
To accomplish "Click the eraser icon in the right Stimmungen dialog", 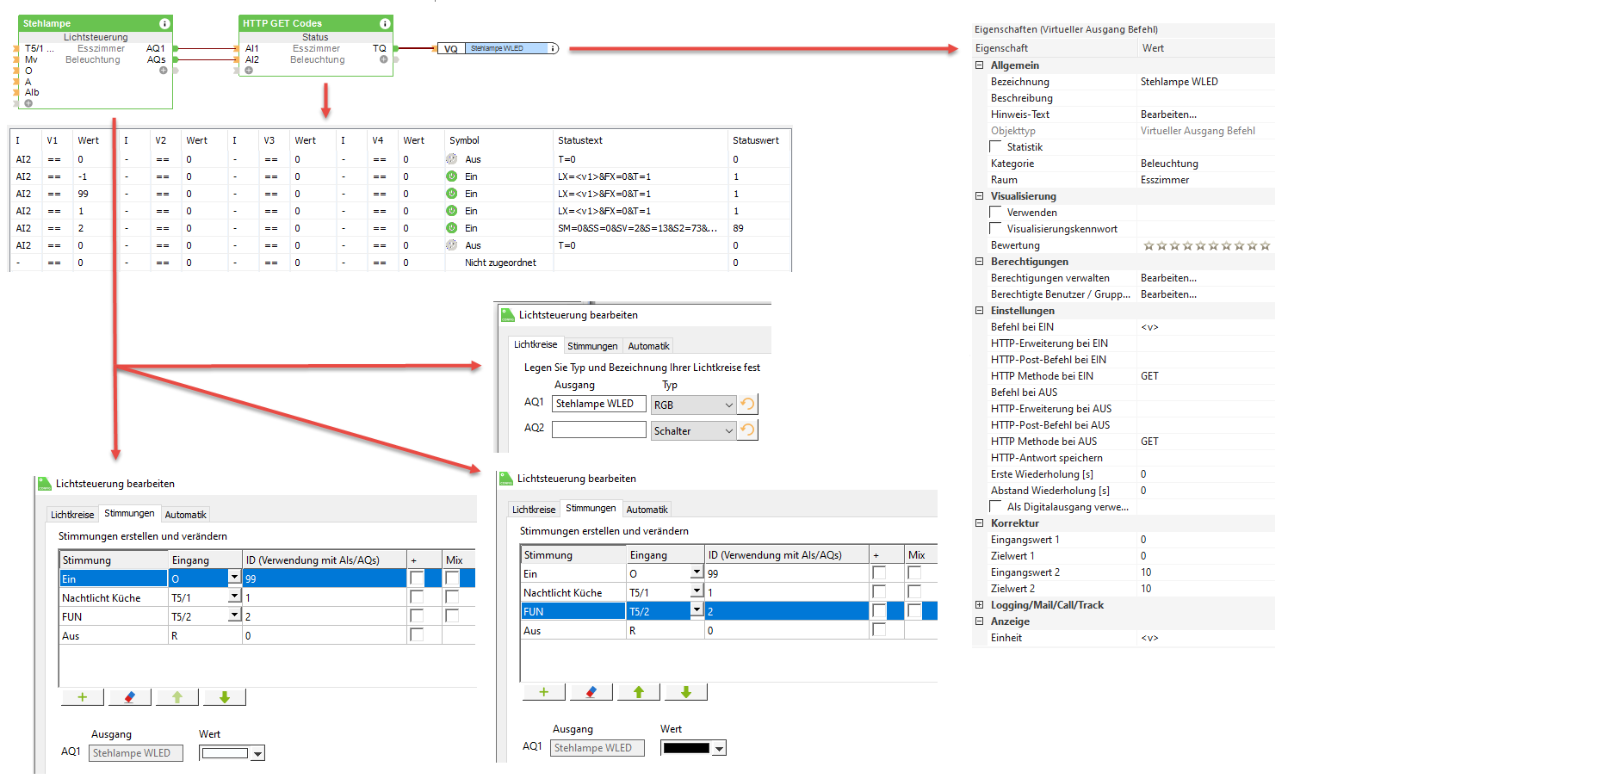I will coord(591,692).
